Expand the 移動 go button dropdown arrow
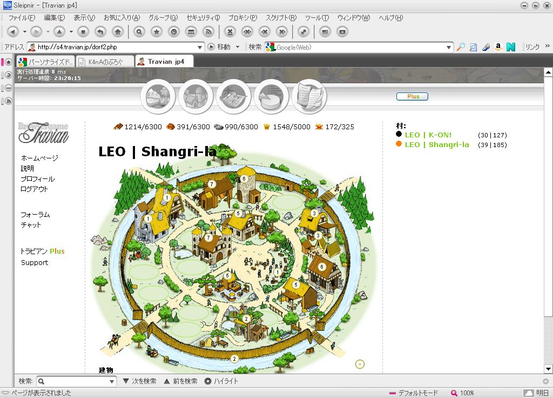553x398 pixels. point(238,47)
